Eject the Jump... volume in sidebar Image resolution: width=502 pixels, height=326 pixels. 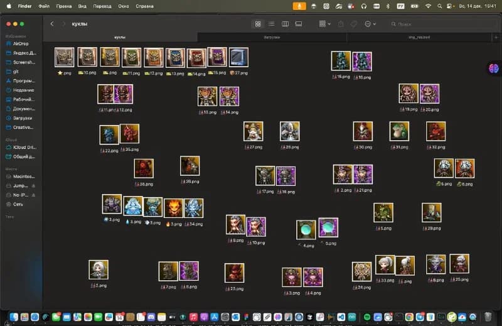tap(33, 186)
